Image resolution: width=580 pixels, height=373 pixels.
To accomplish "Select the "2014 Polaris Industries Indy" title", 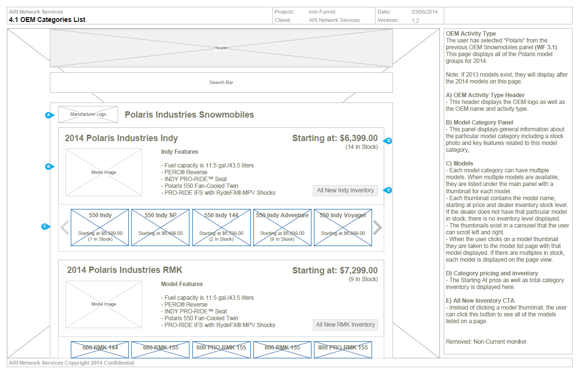I will pos(122,138).
